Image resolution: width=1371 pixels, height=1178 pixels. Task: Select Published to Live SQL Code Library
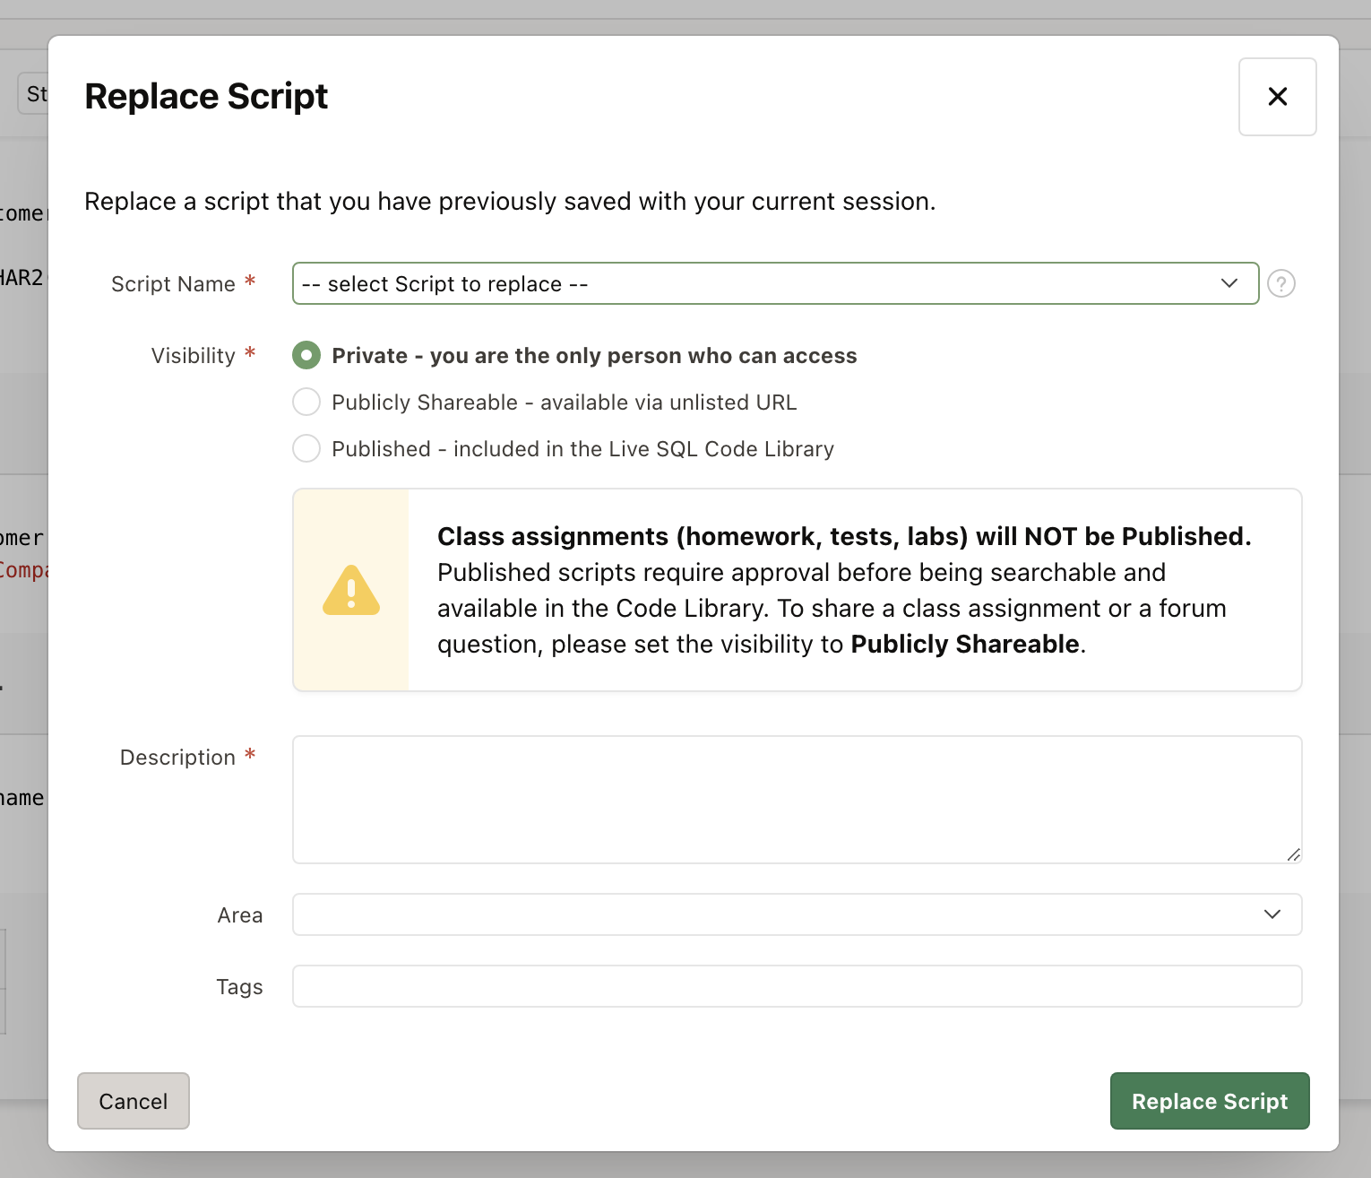pyautogui.click(x=306, y=449)
